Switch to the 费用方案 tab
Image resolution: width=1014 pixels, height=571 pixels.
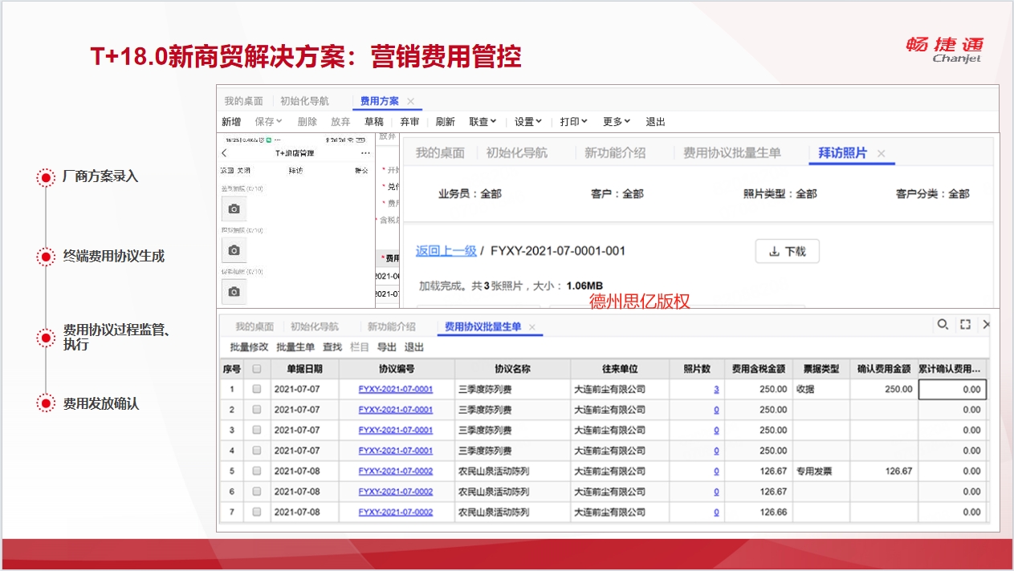(x=379, y=101)
